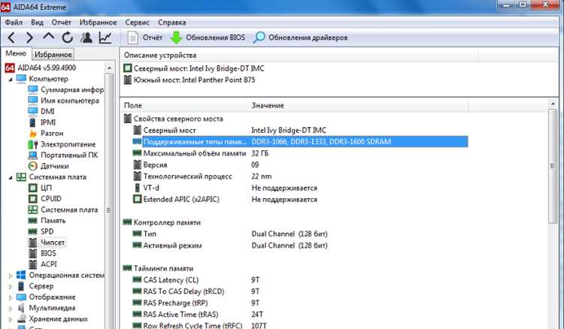Image resolution: width=564 pixels, height=329 pixels.
Task: Select the Компьютер monitor icon in tree
Action: tap(21, 79)
